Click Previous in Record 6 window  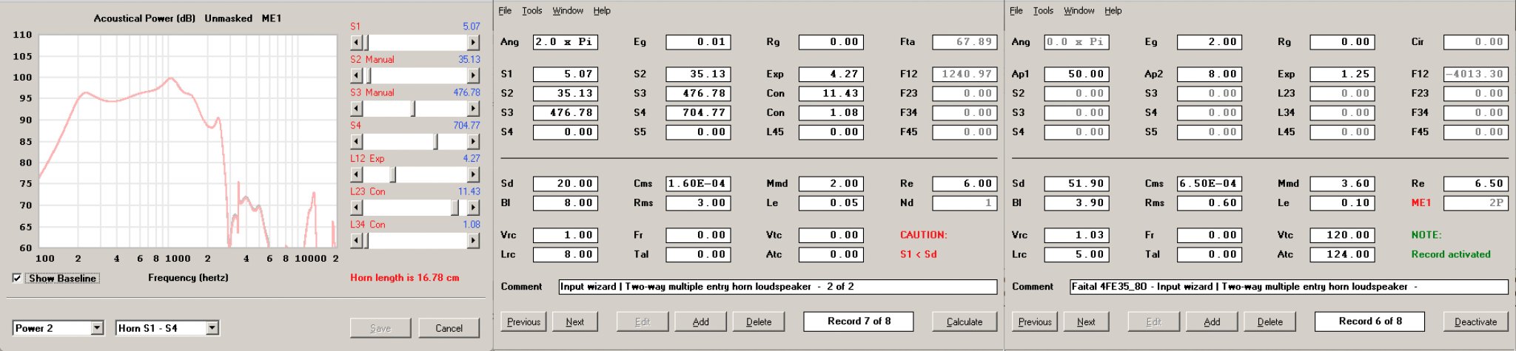tap(1035, 321)
